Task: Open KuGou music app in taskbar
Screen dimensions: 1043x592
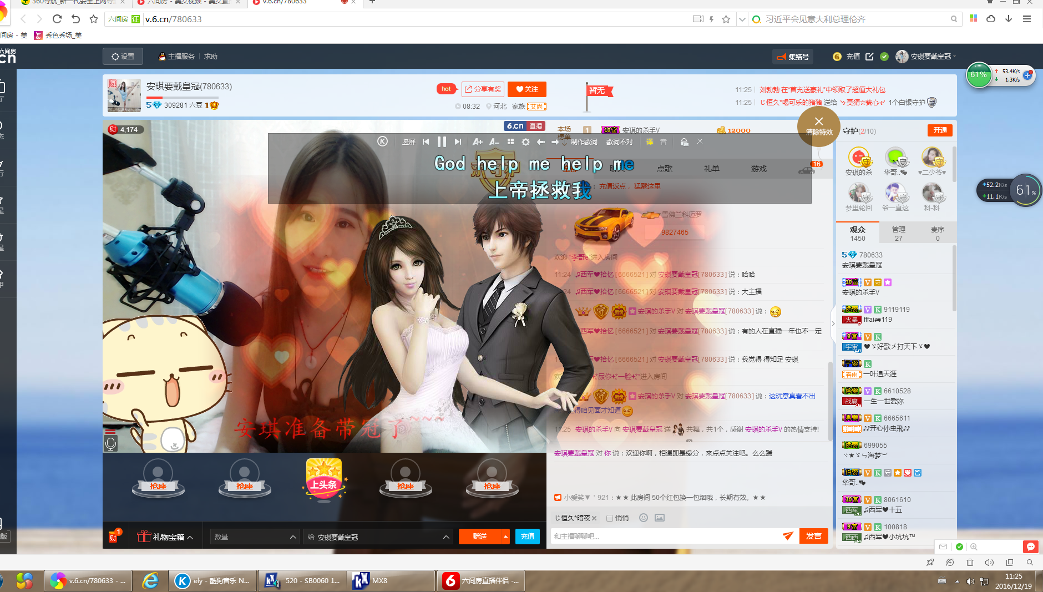Action: (212, 581)
